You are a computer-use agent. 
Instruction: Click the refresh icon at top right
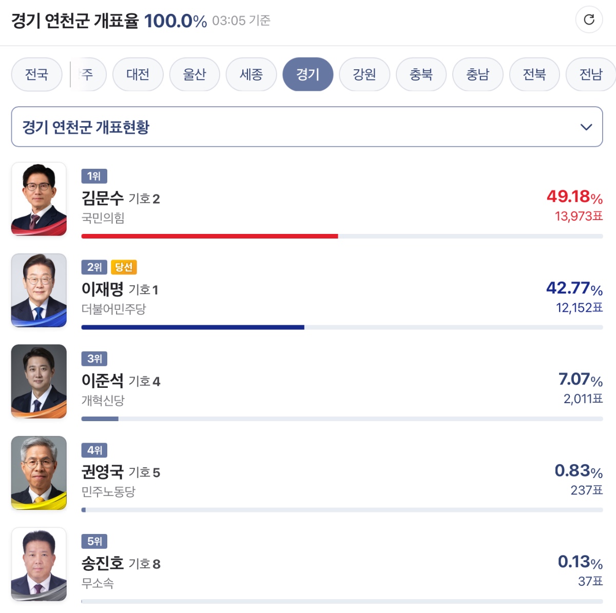coord(589,20)
